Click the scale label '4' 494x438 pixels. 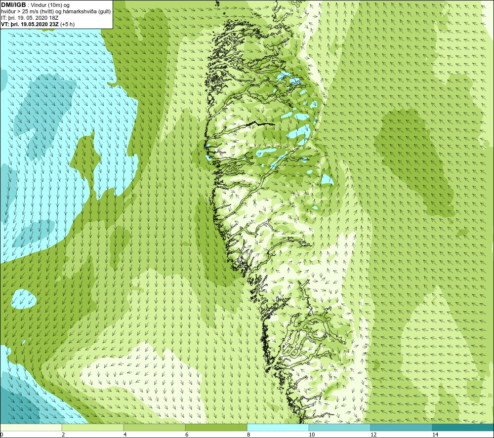[x=125, y=435]
